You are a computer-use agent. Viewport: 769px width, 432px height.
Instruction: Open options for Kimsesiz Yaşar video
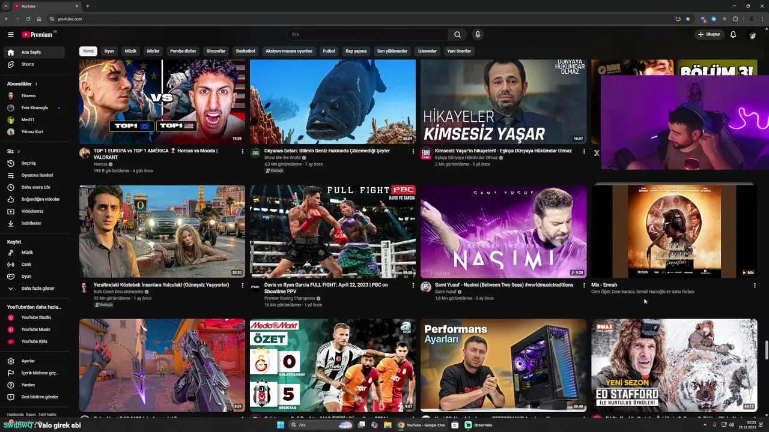(584, 151)
